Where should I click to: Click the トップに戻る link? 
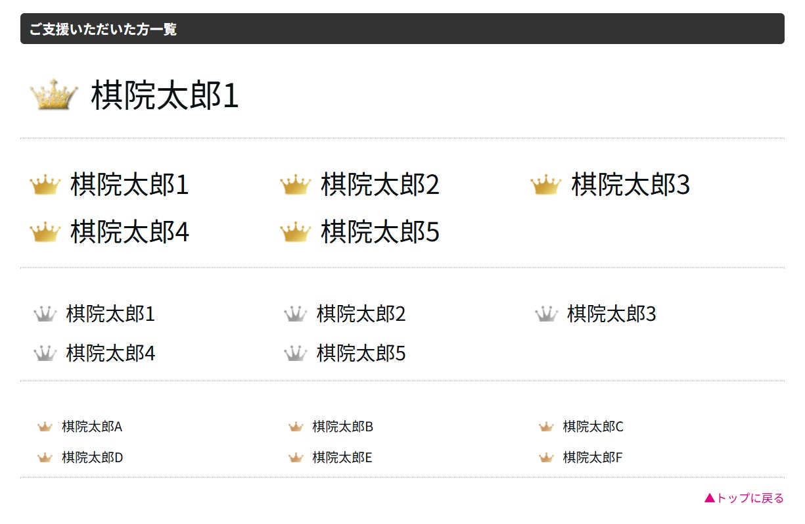pos(744,498)
